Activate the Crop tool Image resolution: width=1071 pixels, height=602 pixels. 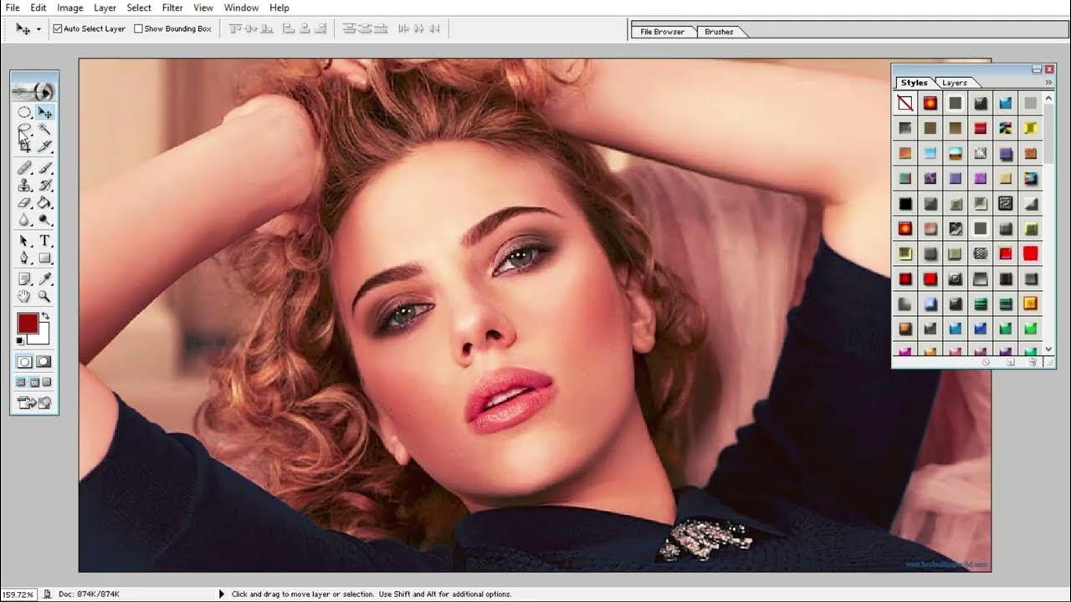point(24,146)
